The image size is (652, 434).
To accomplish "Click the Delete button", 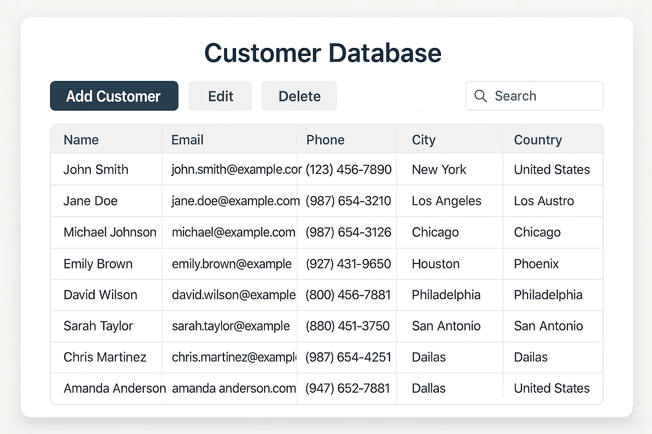I will pos(299,96).
